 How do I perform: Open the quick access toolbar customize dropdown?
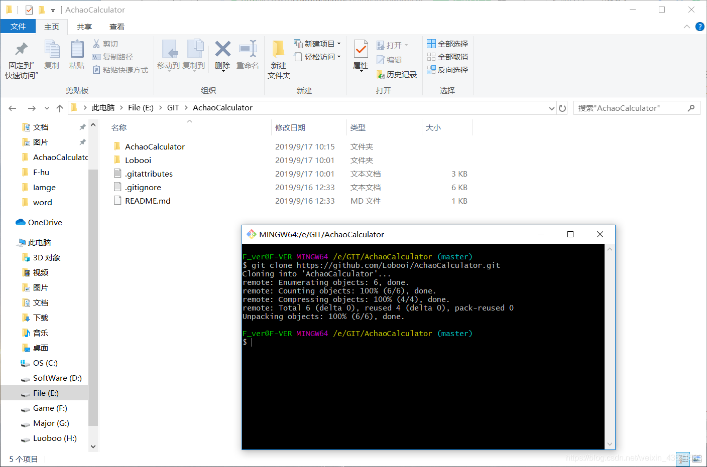point(53,10)
